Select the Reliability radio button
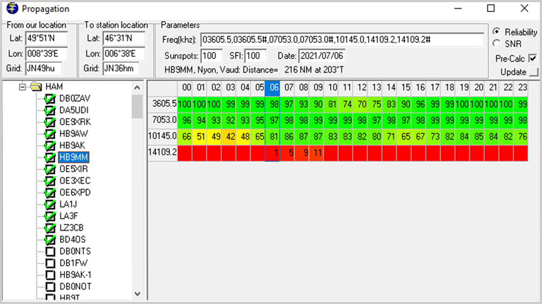The image size is (542, 304). point(496,32)
